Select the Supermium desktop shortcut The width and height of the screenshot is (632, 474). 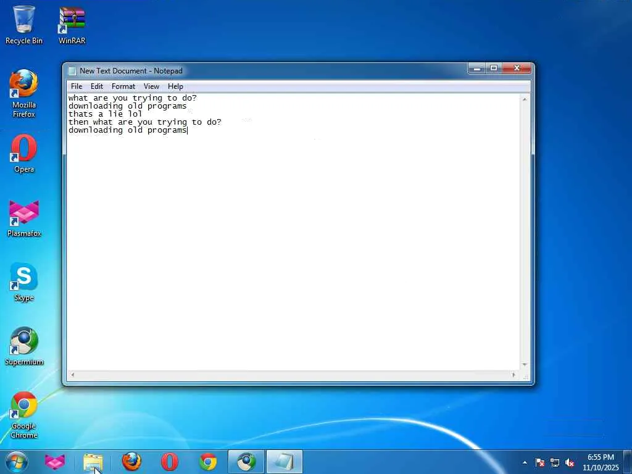(24, 347)
